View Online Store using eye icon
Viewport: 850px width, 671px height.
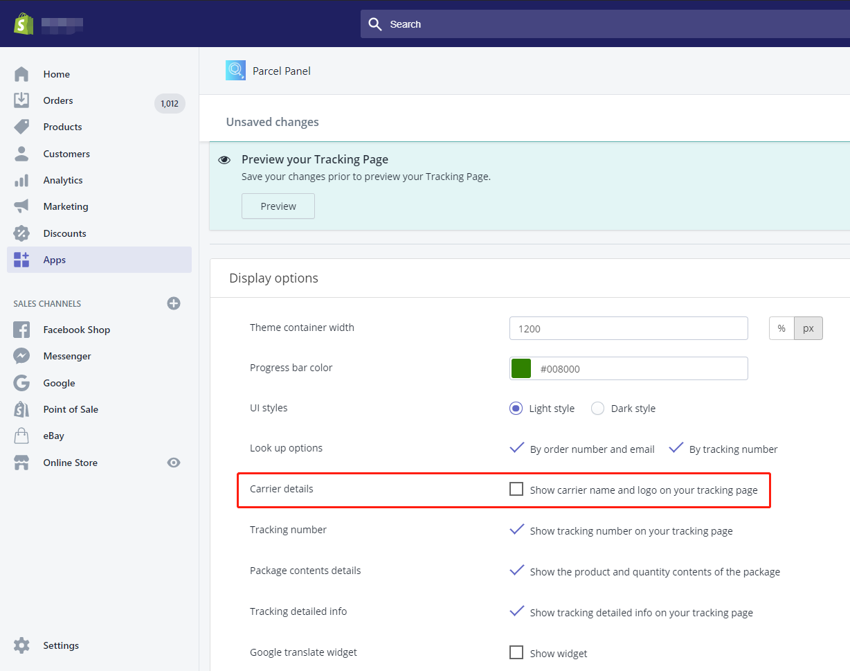tap(174, 463)
